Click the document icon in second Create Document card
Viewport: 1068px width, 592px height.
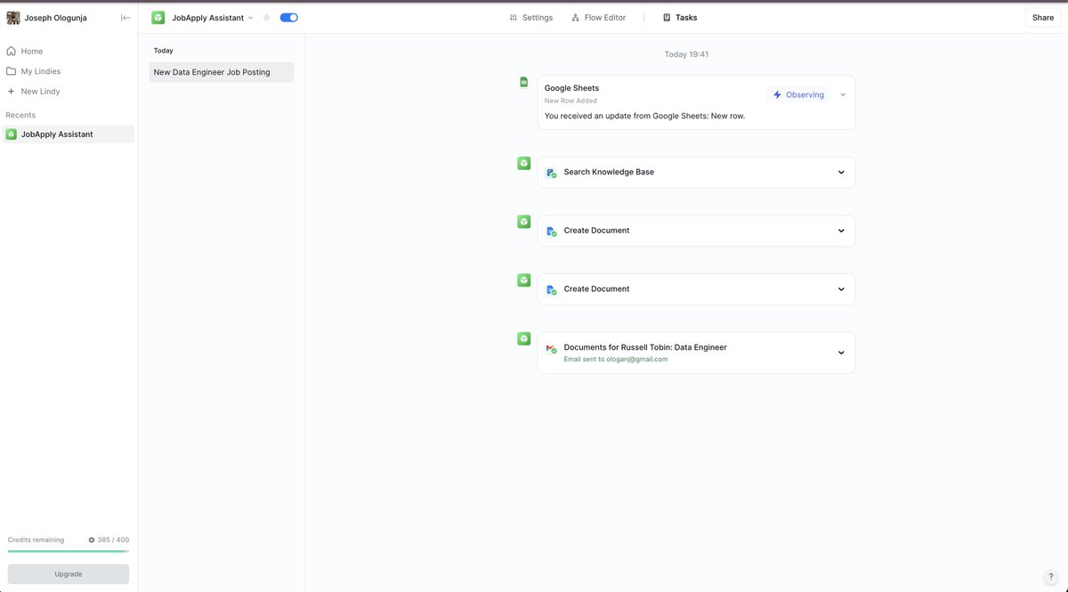[551, 289]
